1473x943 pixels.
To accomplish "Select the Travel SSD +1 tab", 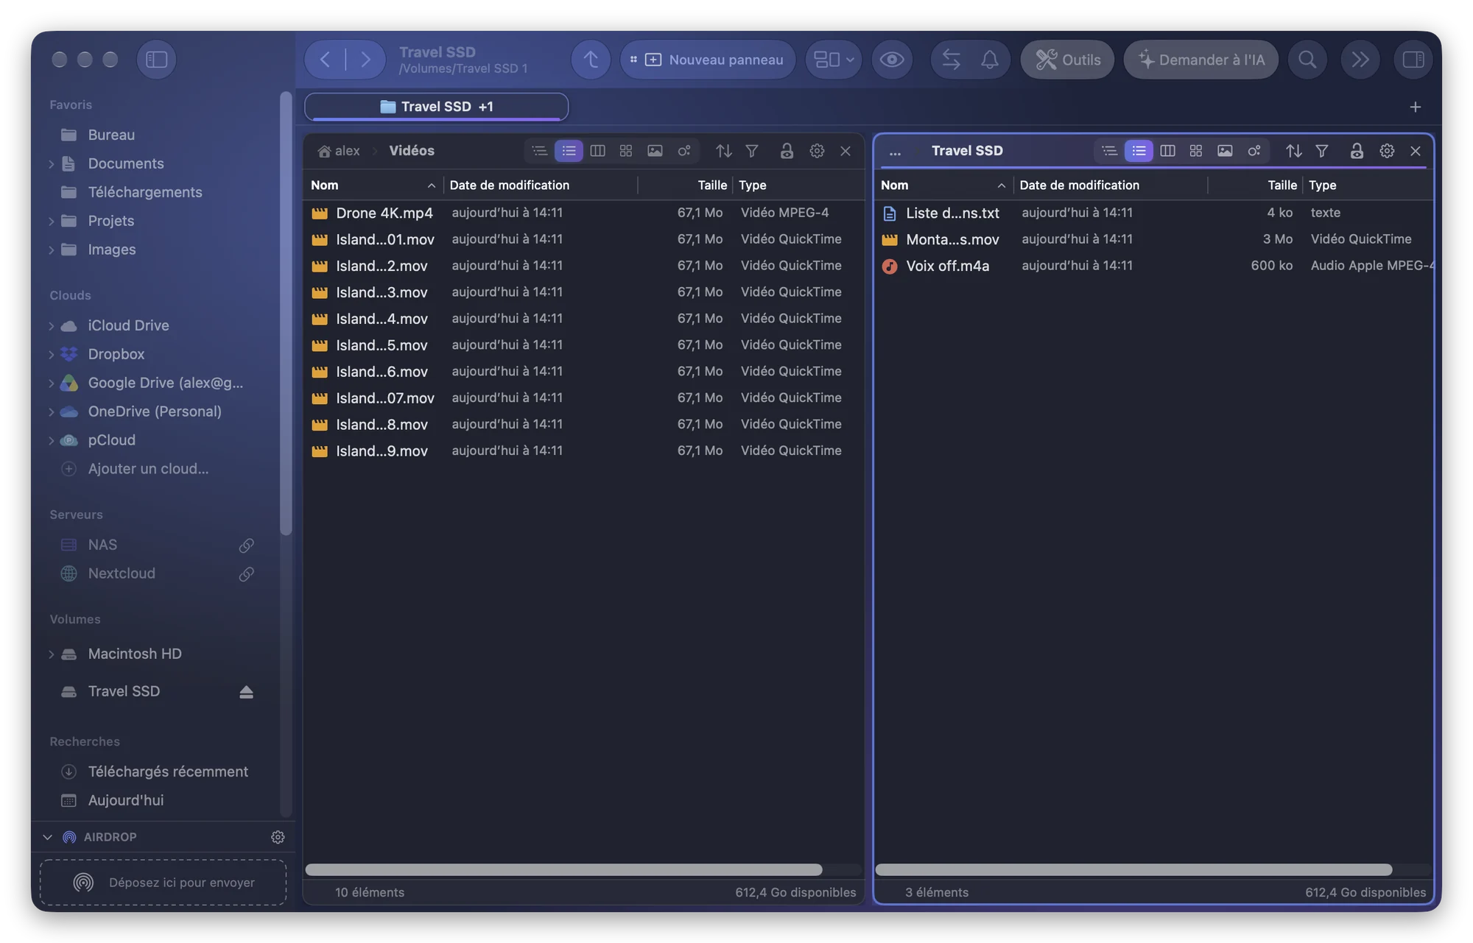I will [436, 107].
